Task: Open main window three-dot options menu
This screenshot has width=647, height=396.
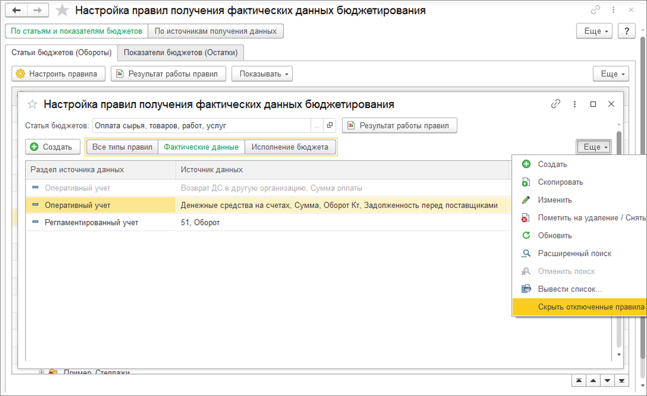Action: tap(613, 10)
